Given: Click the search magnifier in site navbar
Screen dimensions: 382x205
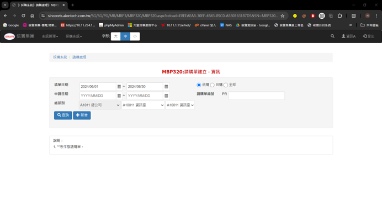Looking at the screenshot, I should [332, 36].
